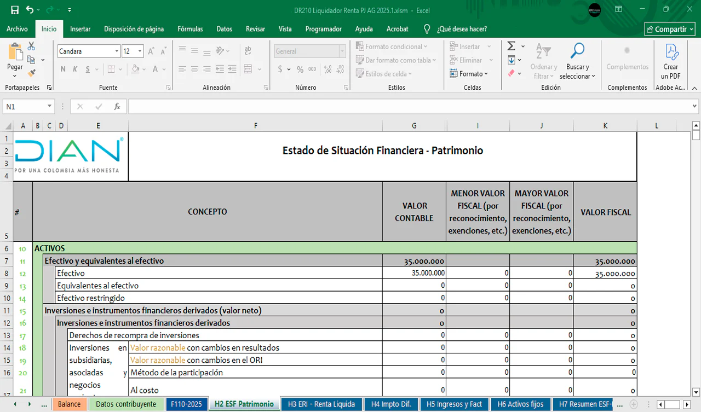Click the AutoSum sigma icon

[511, 47]
